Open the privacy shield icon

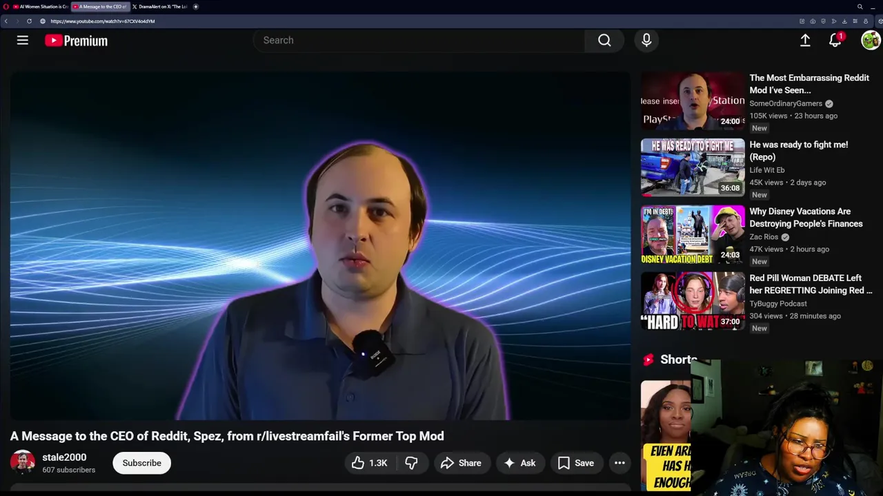click(x=823, y=21)
